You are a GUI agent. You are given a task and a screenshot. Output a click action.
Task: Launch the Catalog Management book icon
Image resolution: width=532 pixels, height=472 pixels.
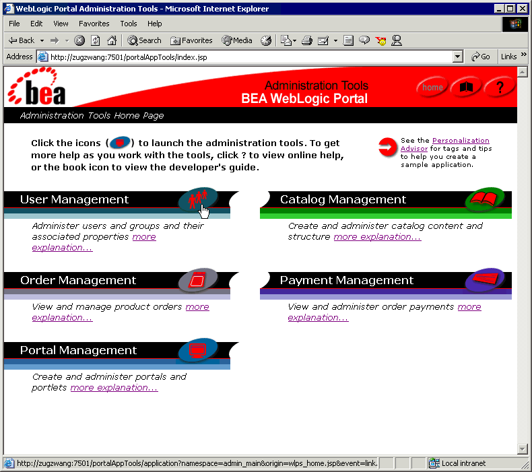click(x=485, y=199)
